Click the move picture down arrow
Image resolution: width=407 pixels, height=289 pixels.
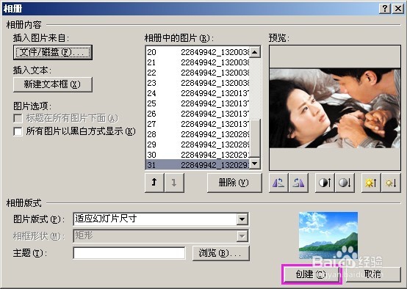[x=174, y=183]
